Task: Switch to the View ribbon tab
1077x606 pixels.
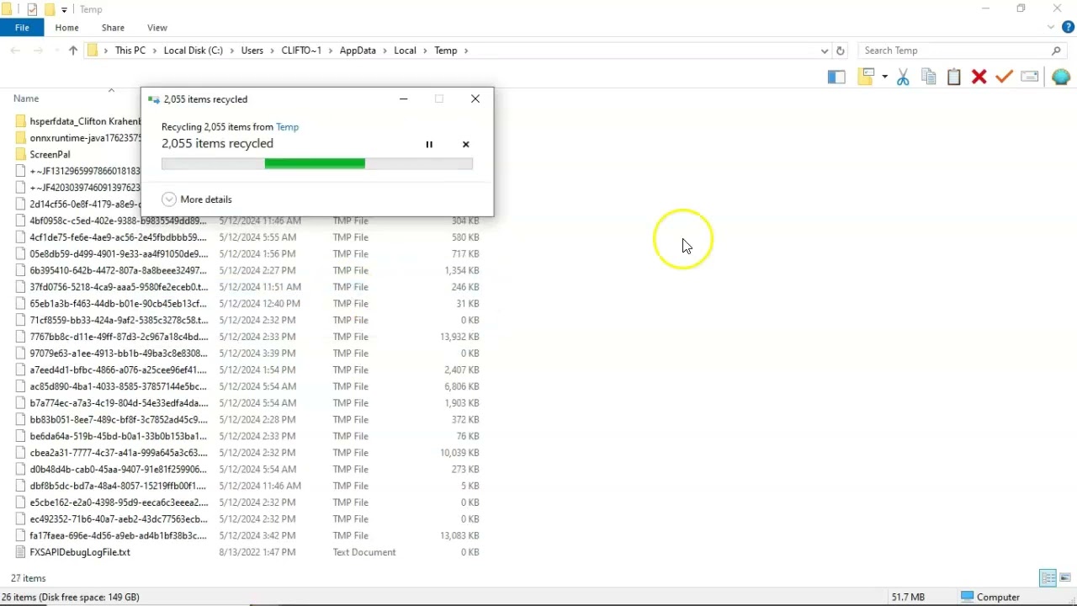Action: (157, 28)
